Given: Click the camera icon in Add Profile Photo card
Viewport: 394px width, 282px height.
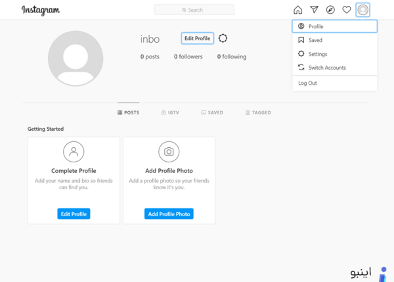Looking at the screenshot, I should pos(169,152).
